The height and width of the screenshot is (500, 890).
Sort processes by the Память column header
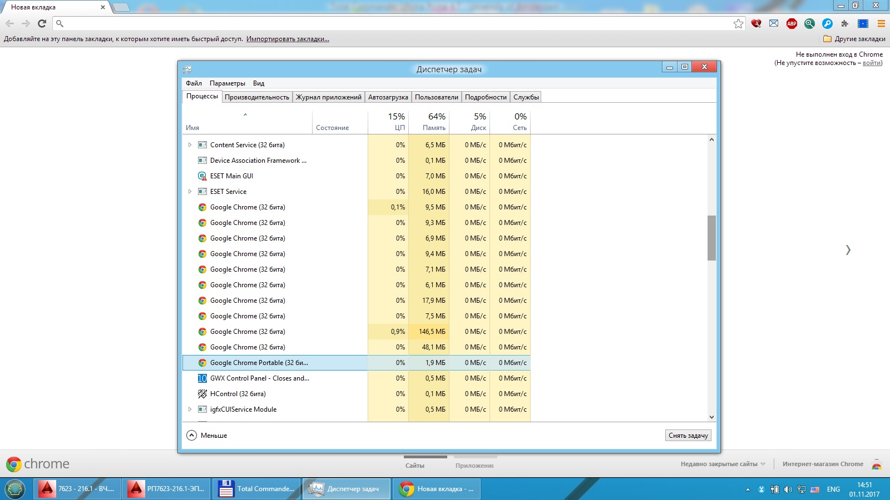(429, 122)
